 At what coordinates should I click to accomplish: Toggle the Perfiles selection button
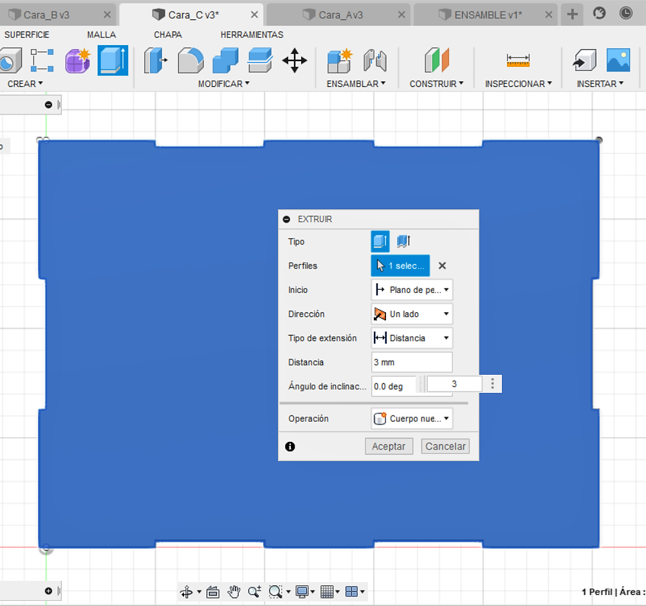click(x=400, y=265)
